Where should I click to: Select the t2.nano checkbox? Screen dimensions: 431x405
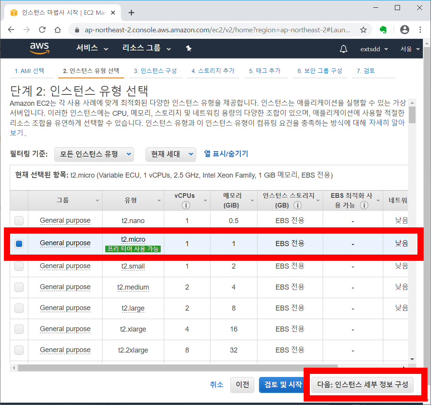coord(19,221)
